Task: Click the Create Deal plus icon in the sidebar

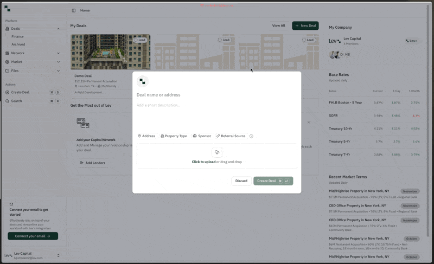Action: pos(7,92)
